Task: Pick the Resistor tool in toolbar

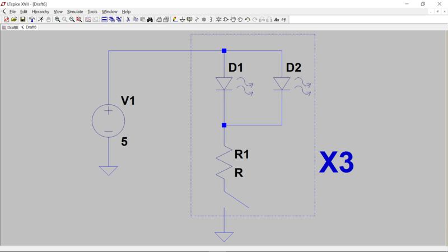Action: [x=197, y=20]
